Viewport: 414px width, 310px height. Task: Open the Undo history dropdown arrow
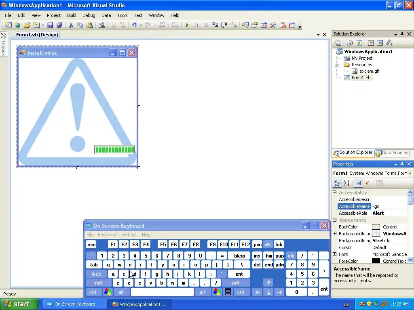pyautogui.click(x=141, y=25)
